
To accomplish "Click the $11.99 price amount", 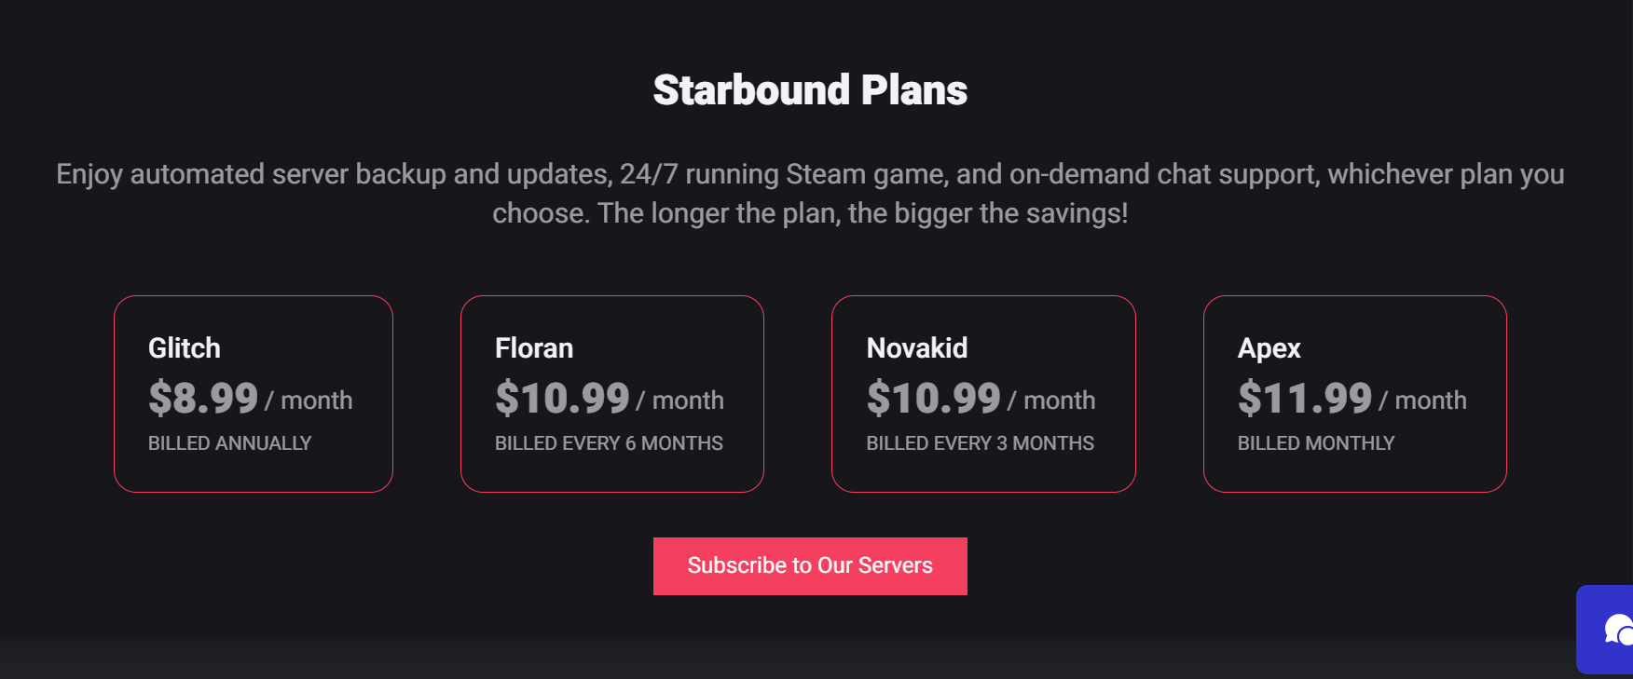I will pyautogui.click(x=1304, y=399).
